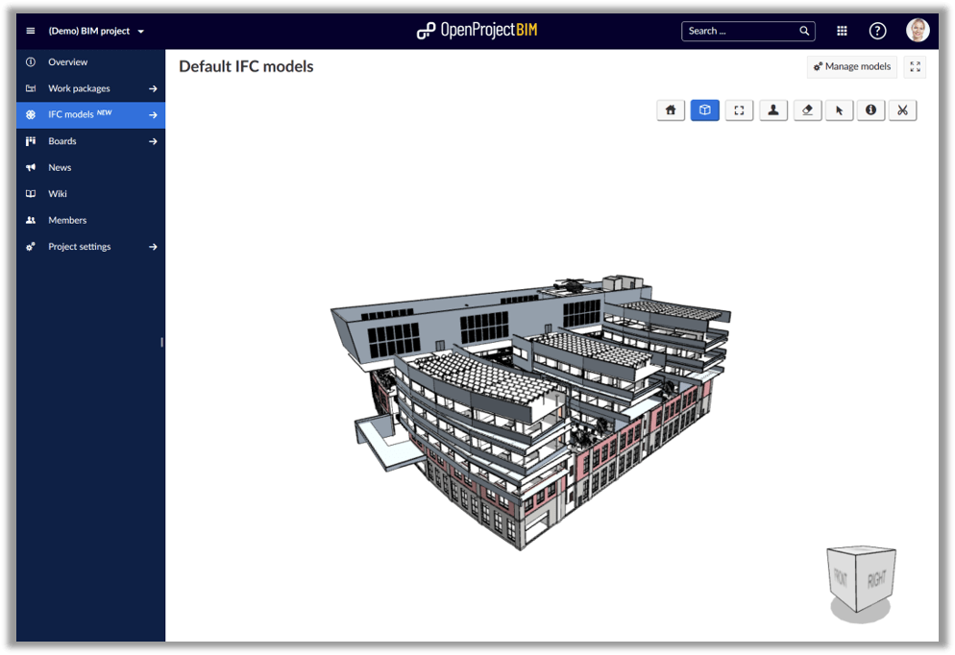955x655 pixels.
Task: Expand the Work packages menu arrow
Action: coord(153,87)
